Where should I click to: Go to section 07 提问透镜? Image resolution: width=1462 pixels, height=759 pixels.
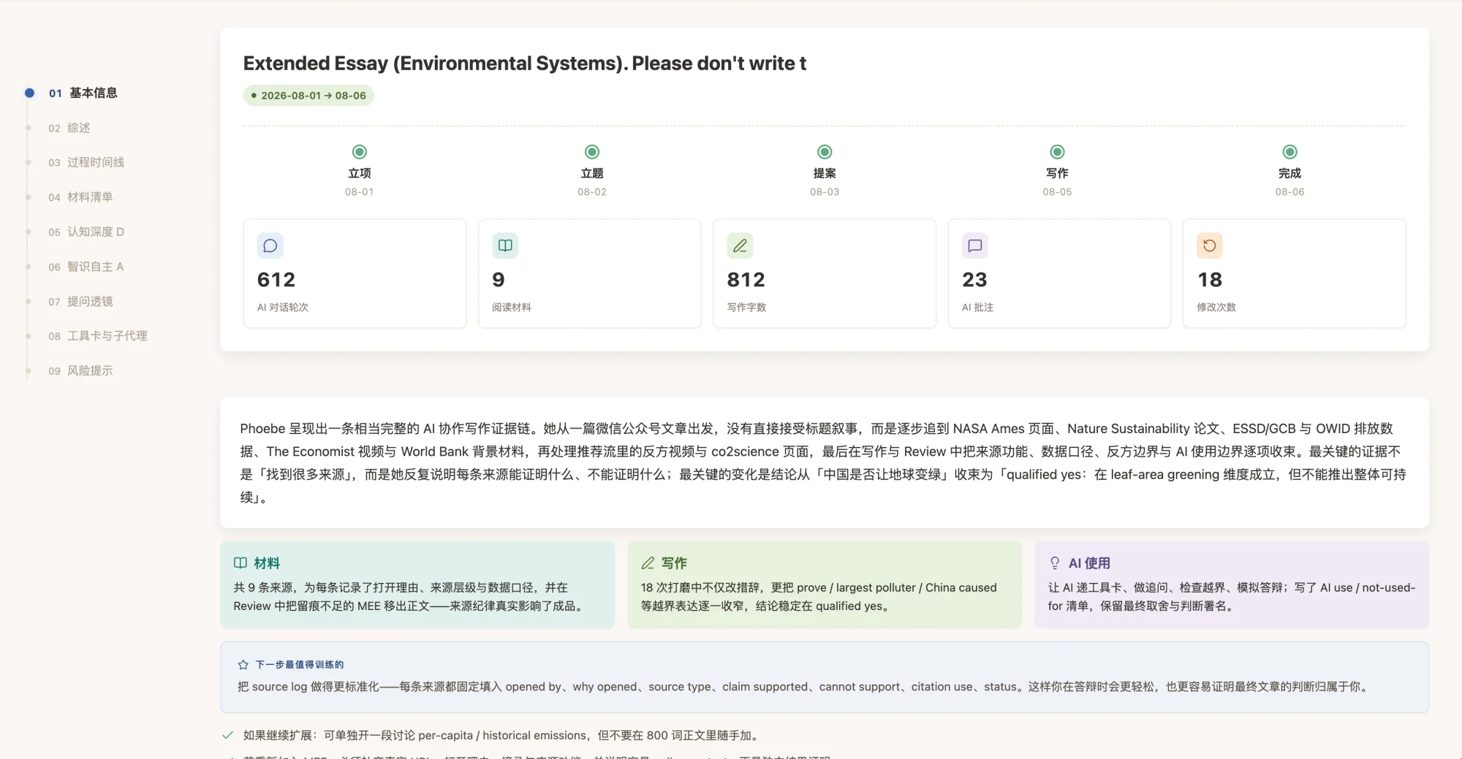coord(80,301)
